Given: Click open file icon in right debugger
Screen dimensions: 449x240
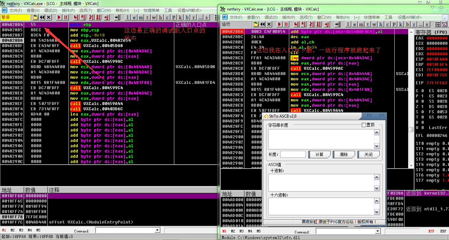Looking at the screenshot, I should [x=256, y=24].
